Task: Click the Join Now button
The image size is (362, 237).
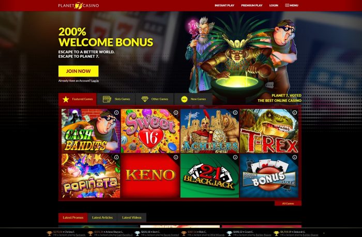Action: 79,71
